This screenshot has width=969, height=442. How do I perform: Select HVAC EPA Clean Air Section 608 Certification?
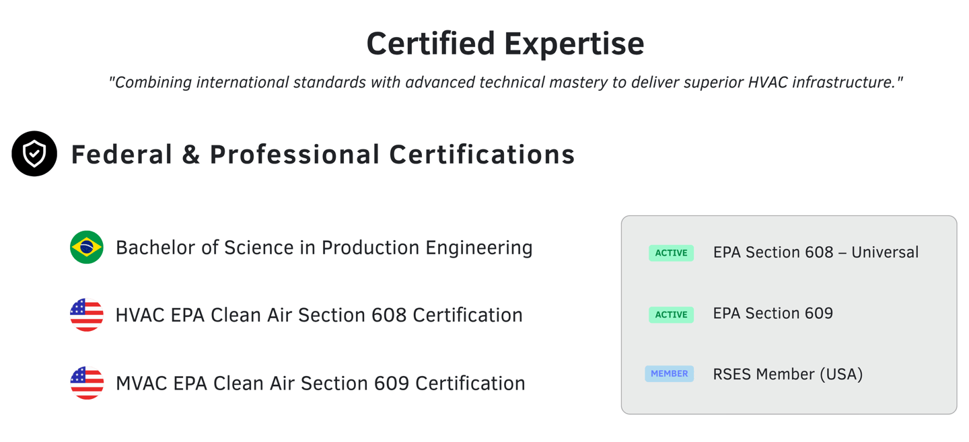pos(319,316)
